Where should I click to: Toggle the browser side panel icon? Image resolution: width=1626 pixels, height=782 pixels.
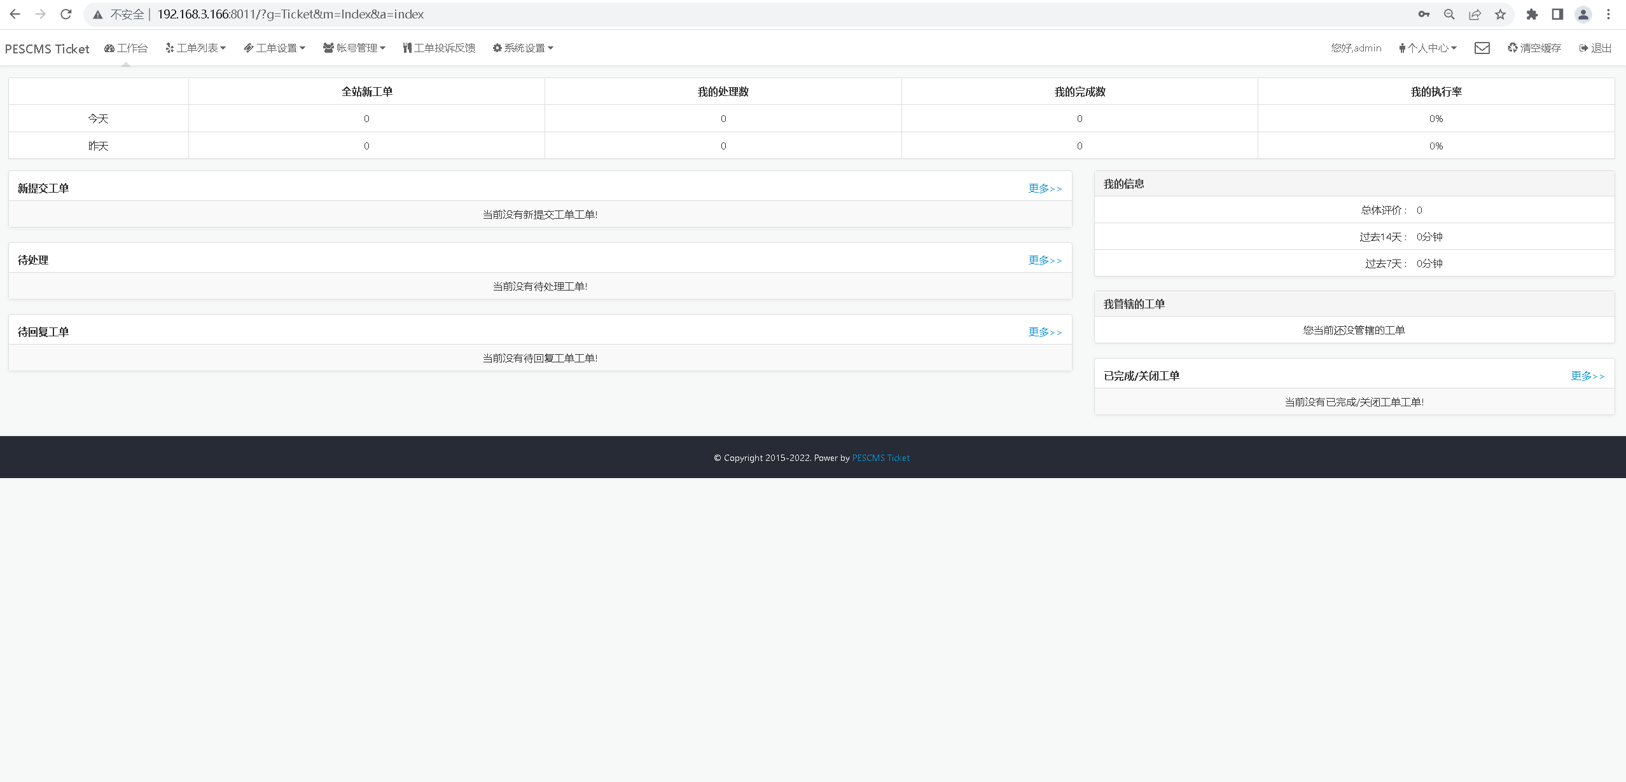[x=1557, y=14]
